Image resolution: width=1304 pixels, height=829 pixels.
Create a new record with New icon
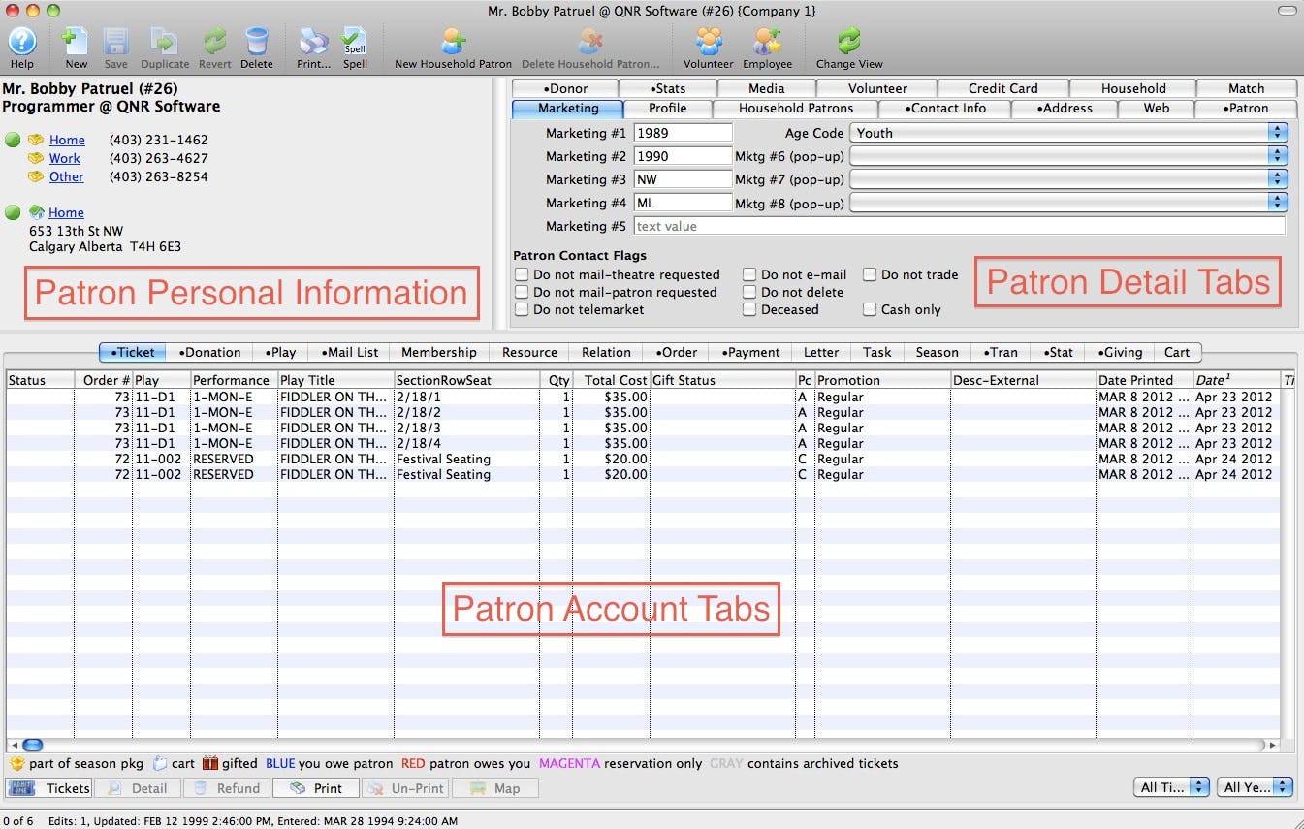[x=76, y=42]
